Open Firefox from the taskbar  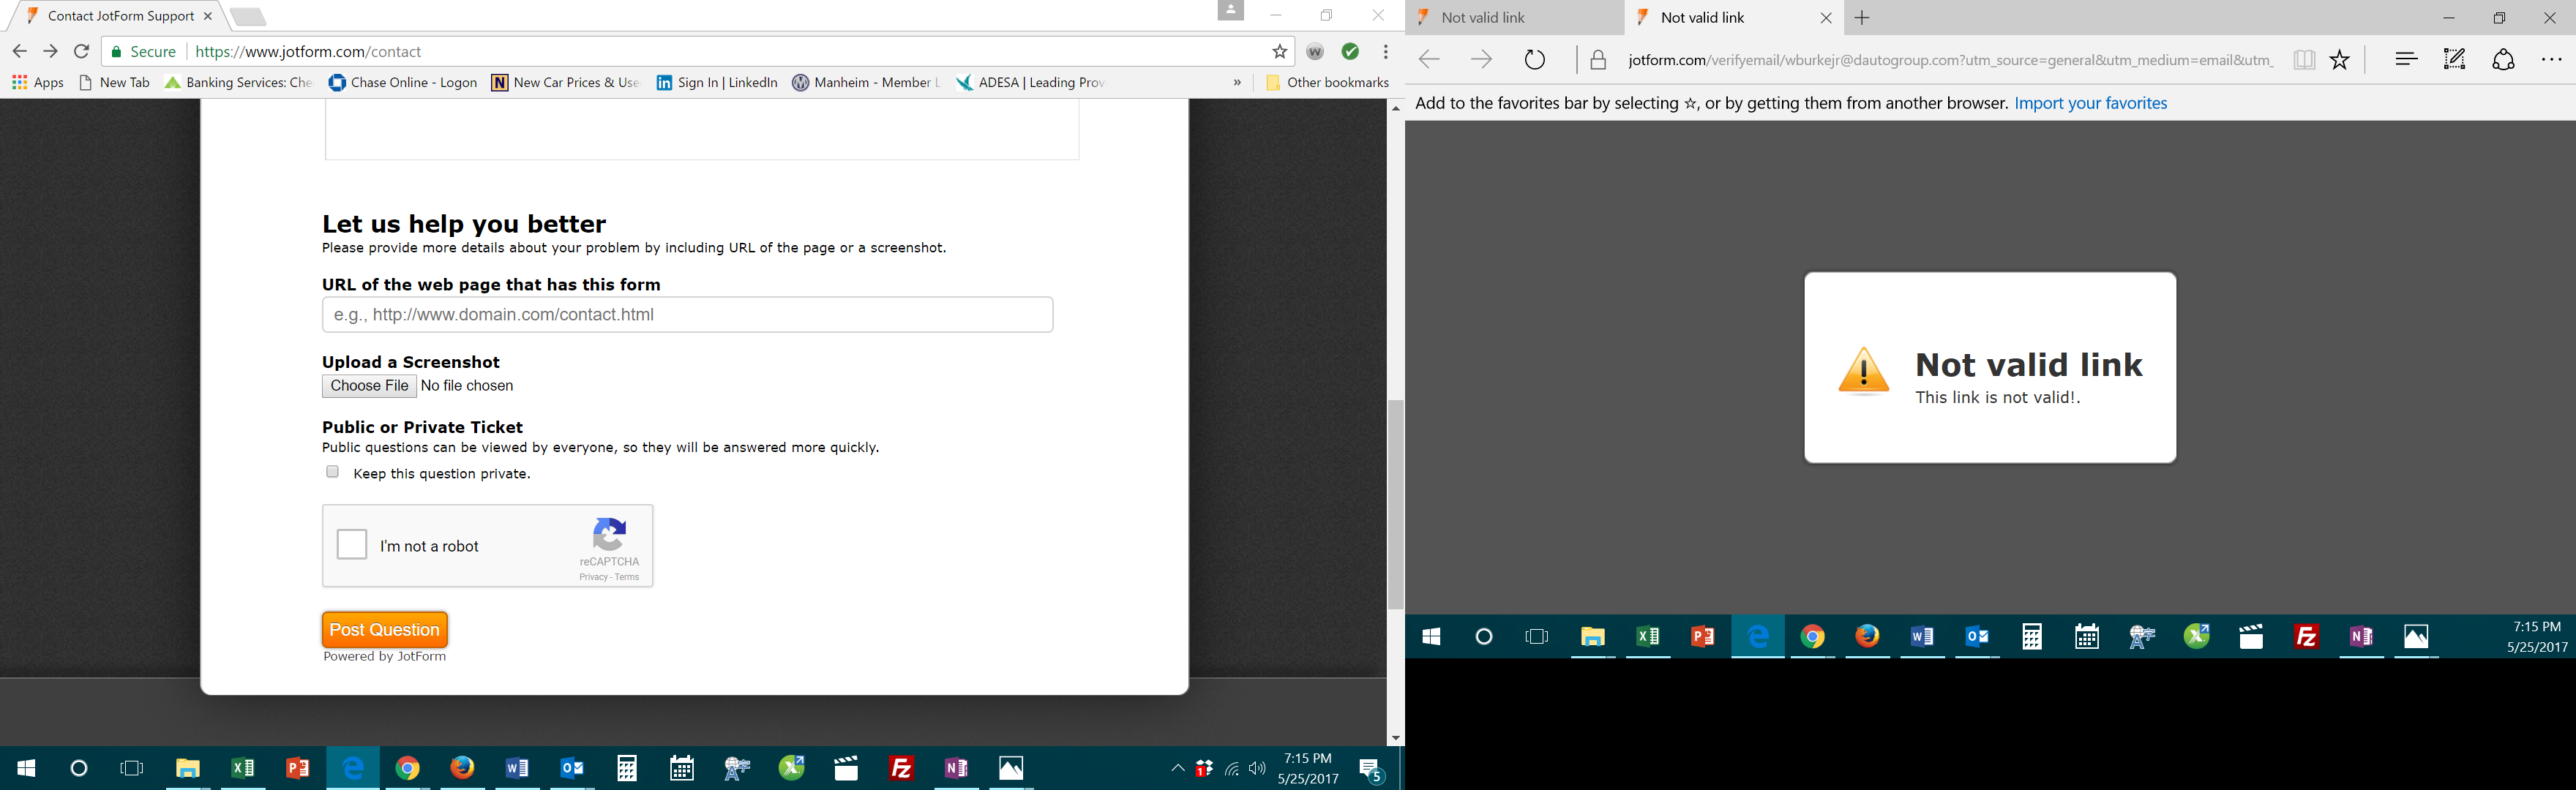[x=461, y=768]
